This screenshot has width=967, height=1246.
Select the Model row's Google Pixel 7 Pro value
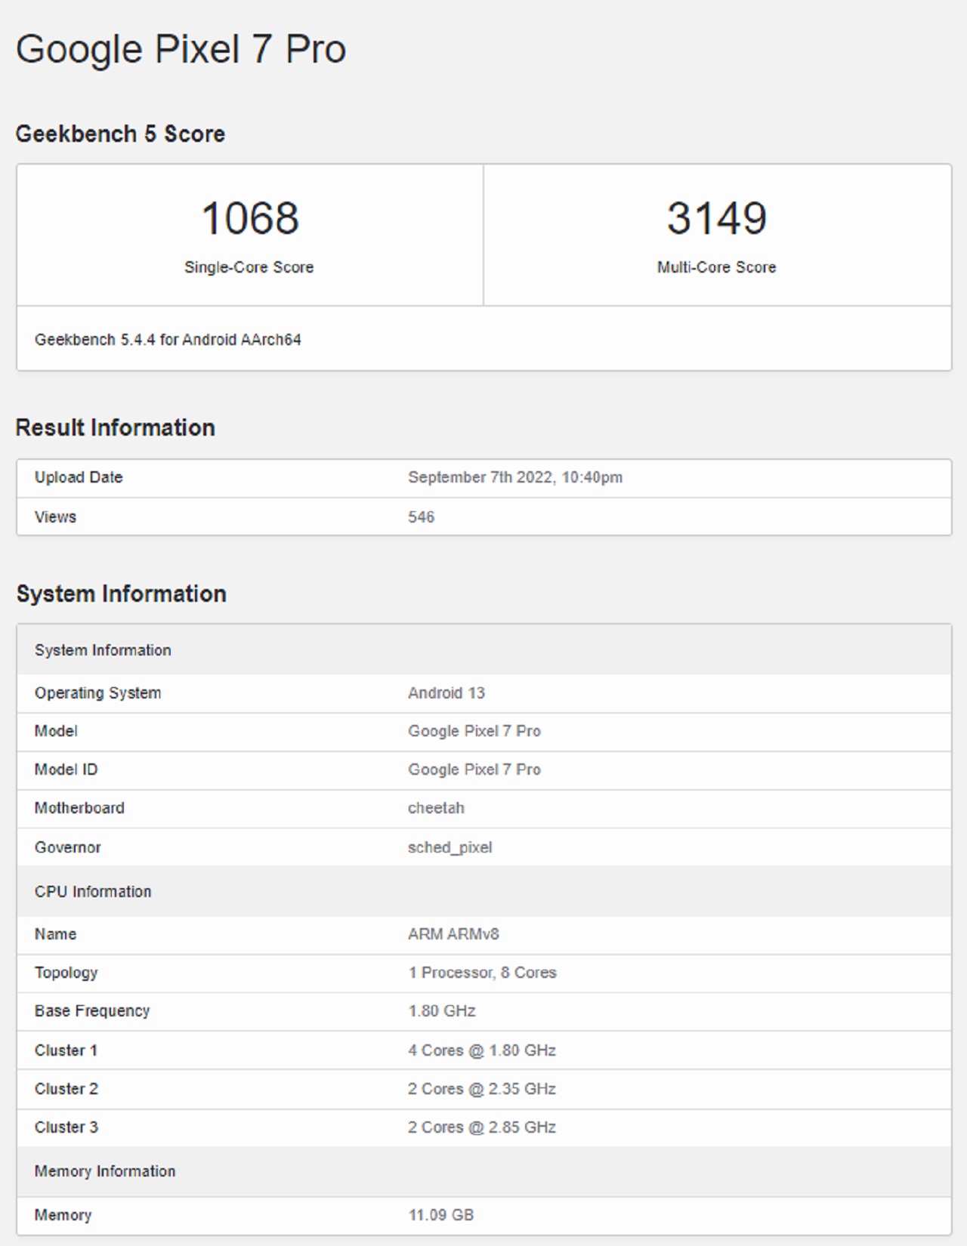click(x=474, y=731)
